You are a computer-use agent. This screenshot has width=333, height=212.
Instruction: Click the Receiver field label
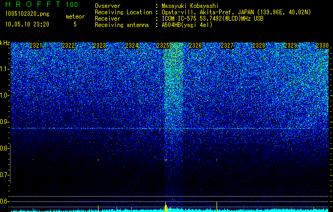(x=107, y=19)
